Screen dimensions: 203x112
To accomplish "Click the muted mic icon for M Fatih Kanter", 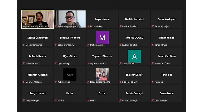I will pyautogui.click(x=23, y=63).
